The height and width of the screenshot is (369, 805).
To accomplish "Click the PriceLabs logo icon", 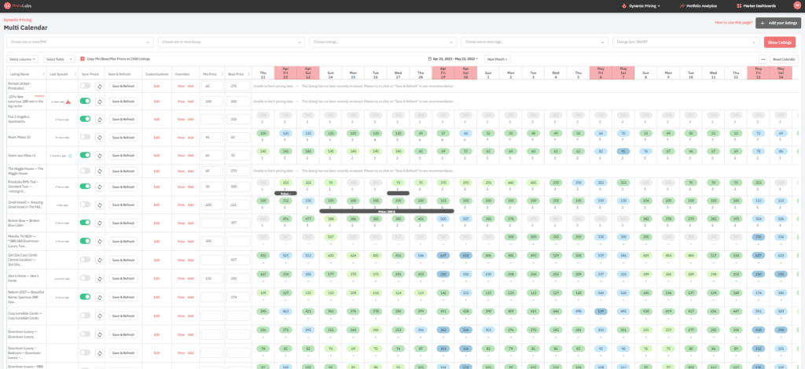I will pos(7,6).
